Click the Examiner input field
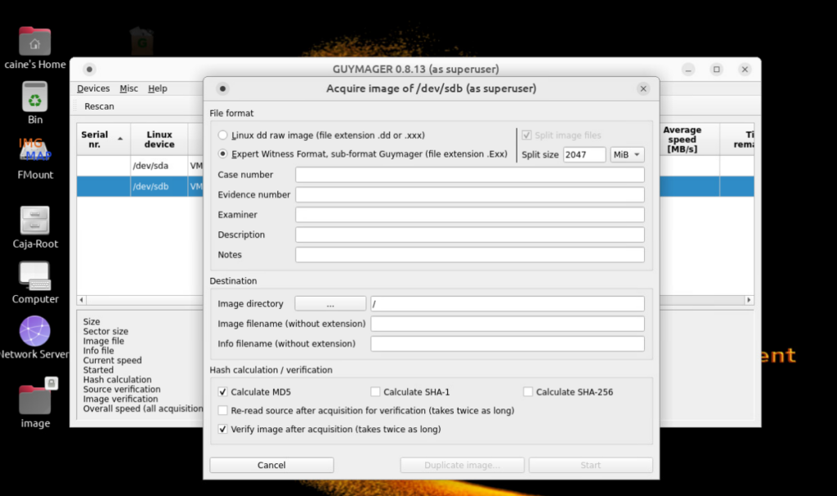Screen dimensions: 837x496 click(x=470, y=215)
